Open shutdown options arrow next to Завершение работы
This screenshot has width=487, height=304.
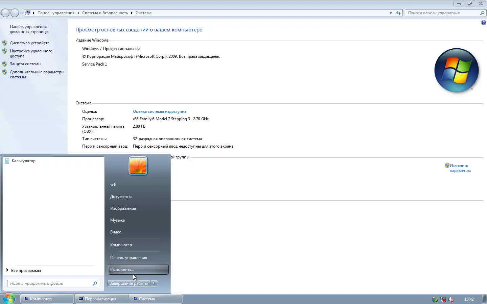[x=154, y=283]
